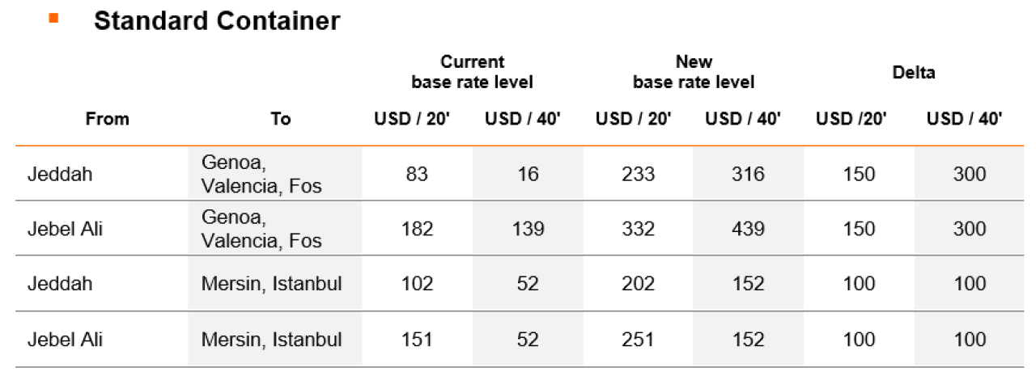Select the new rate value 233
Image resolution: width=1036 pixels, height=376 pixels.
638,174
